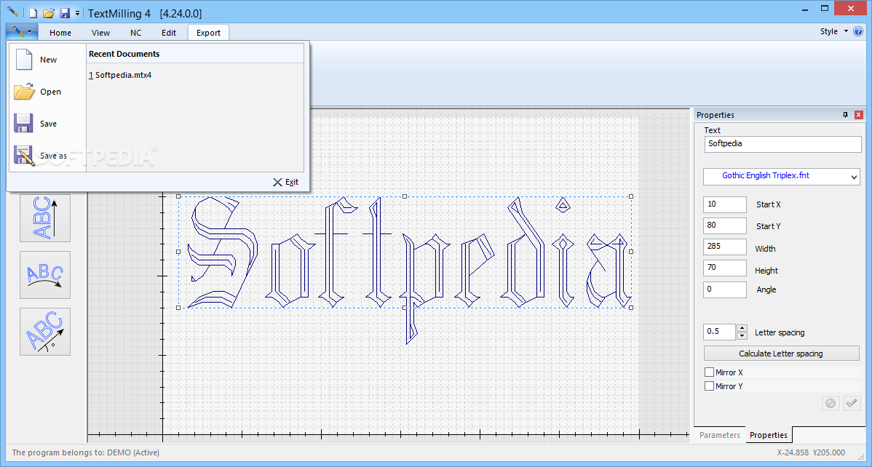Open recent document 1 Softpedia.mtx4
Screen dimensions: 872x467
pyautogui.click(x=120, y=74)
